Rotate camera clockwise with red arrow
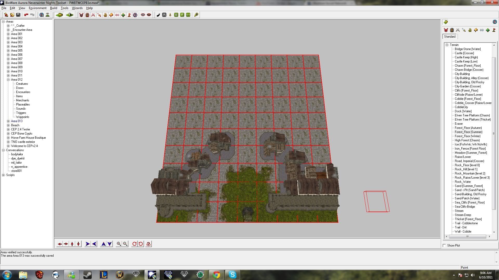499x280 pixels. 134,244
